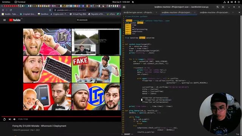Click the line 'def socket_scan(targetIP):' in vim
The height and width of the screenshot is (136, 242).
[138, 44]
